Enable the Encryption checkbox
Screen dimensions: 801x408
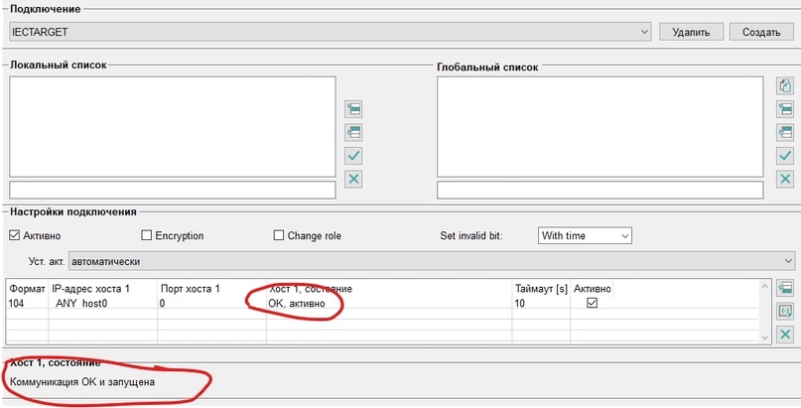(147, 235)
